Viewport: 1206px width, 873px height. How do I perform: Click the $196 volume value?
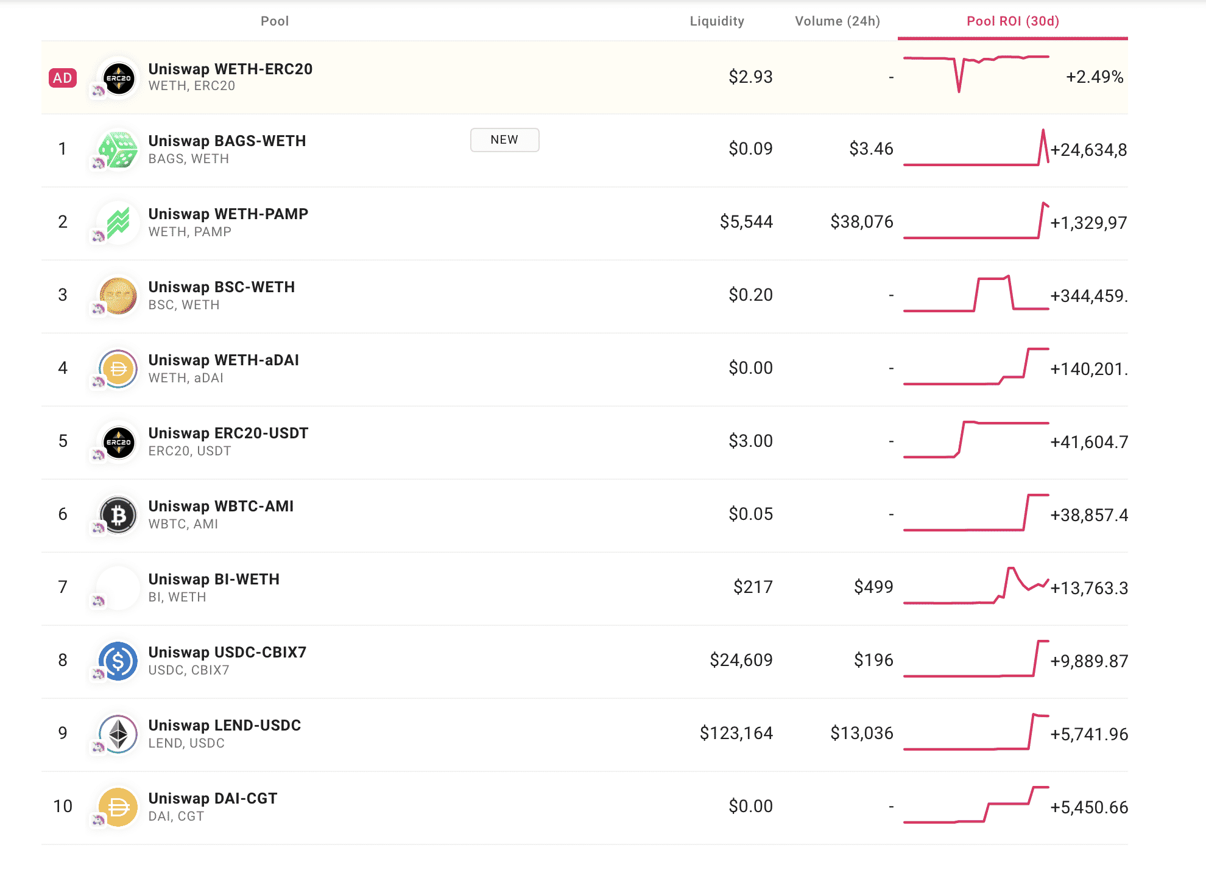[x=873, y=660]
